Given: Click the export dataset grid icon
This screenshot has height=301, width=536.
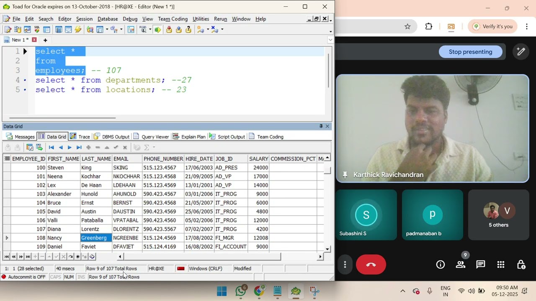Looking at the screenshot, I should point(39,147).
